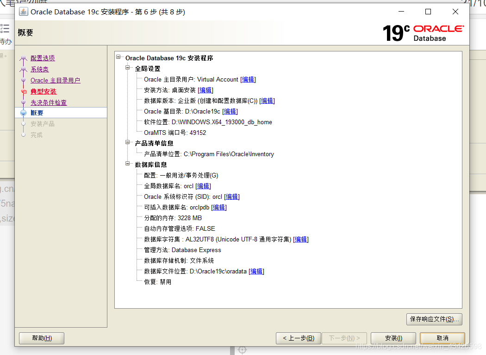This screenshot has height=355, width=486.
Task: Edit the Oracle 基目录 D:\Oracle19c setting
Action: (231, 111)
